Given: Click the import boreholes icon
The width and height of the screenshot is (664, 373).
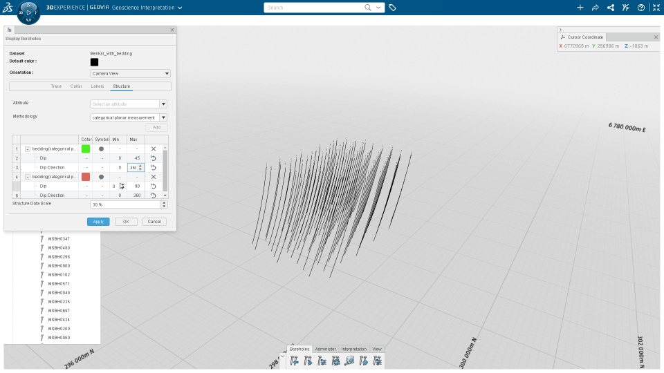Looking at the screenshot, I should point(295,361).
